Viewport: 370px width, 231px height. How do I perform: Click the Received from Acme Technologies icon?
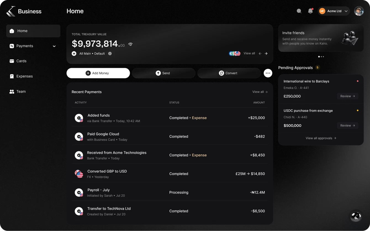[x=79, y=155]
